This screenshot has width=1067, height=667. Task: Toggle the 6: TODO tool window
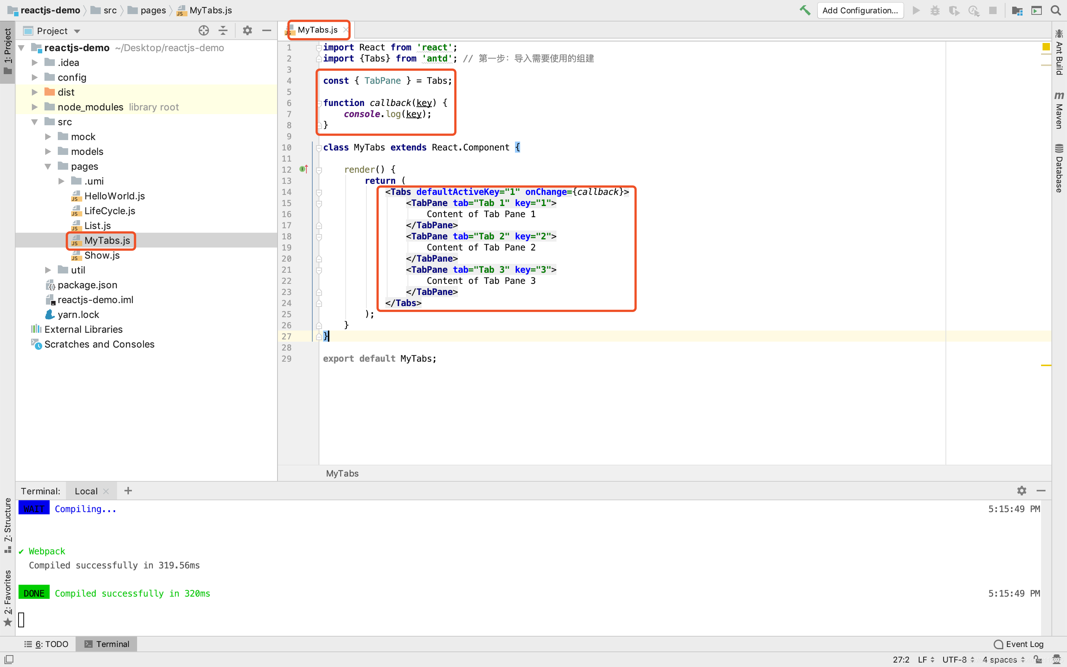(46, 644)
